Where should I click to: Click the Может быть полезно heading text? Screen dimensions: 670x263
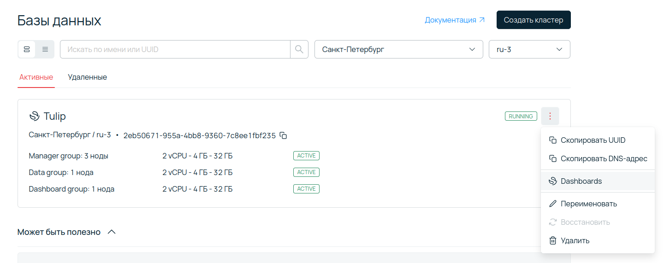59,232
